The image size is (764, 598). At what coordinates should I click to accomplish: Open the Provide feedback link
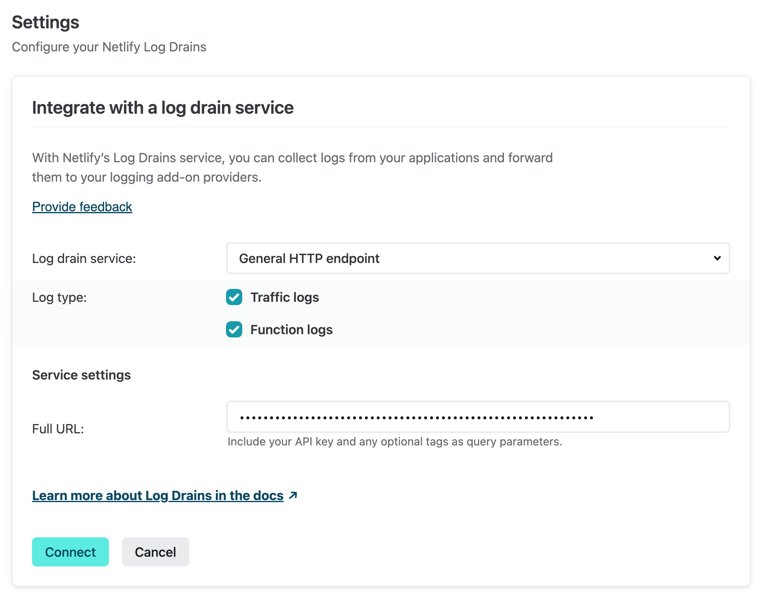[82, 207]
